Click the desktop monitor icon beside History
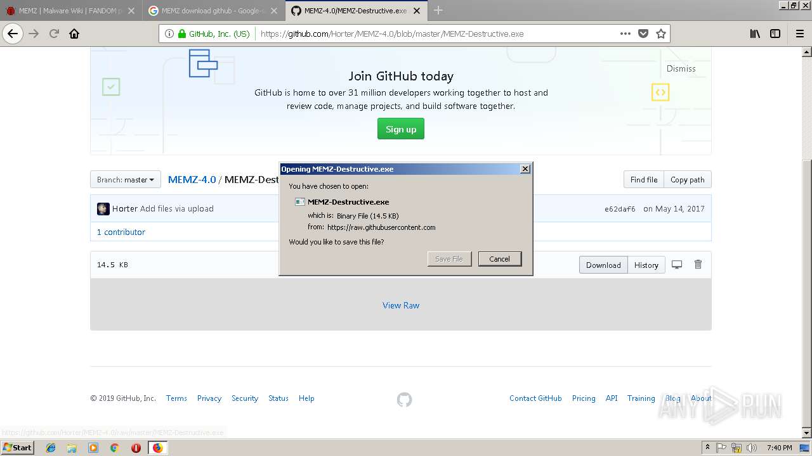Viewport: 812px width, 456px height. click(677, 265)
